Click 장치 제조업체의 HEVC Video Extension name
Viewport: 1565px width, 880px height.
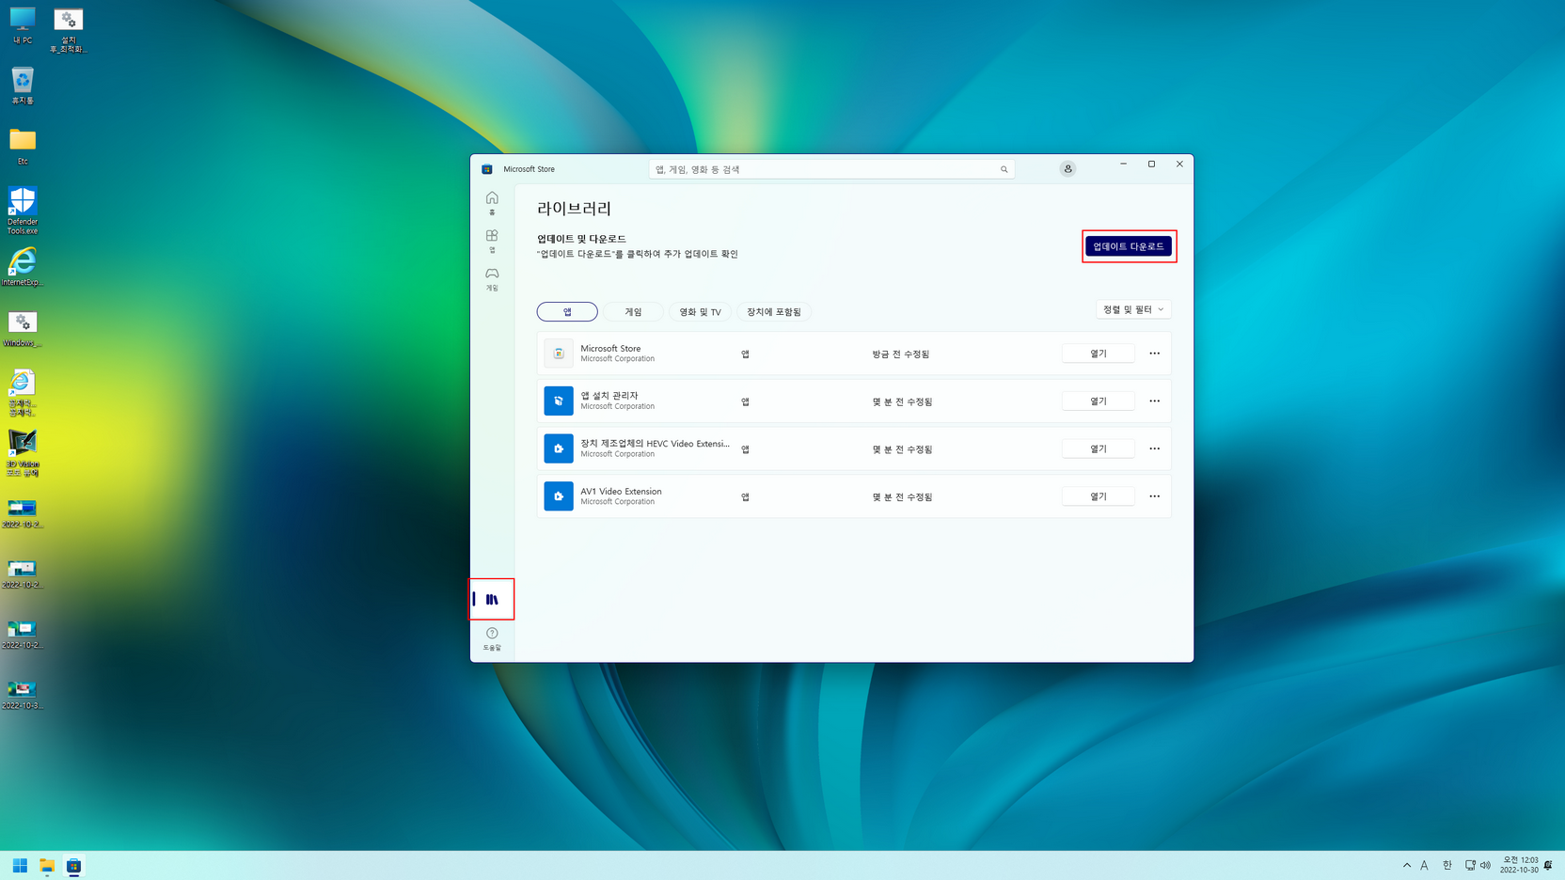[x=655, y=444]
